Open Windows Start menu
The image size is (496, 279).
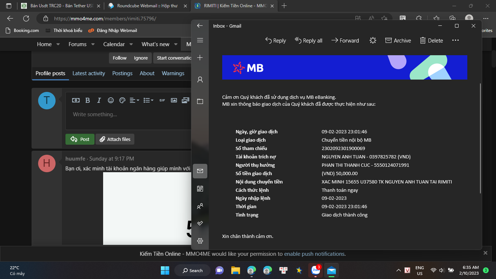(x=165, y=270)
